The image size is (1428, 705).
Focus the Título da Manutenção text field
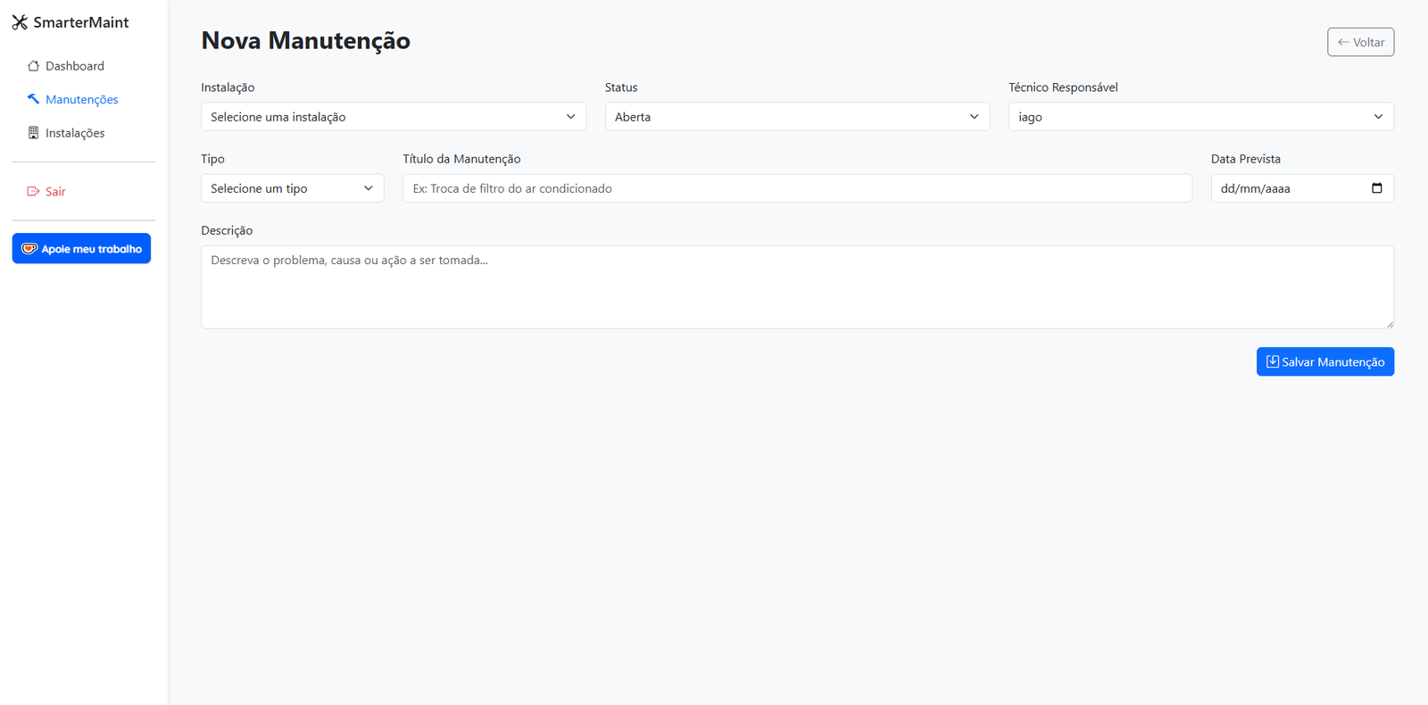[x=796, y=188]
